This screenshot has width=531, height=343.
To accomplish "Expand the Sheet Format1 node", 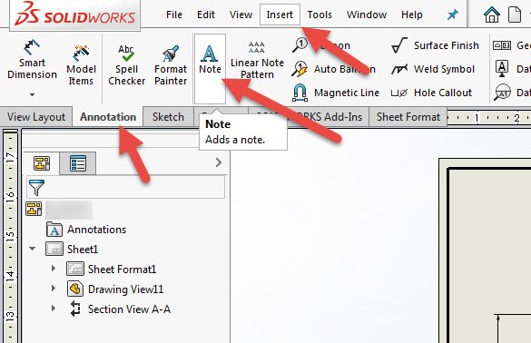I will [54, 269].
